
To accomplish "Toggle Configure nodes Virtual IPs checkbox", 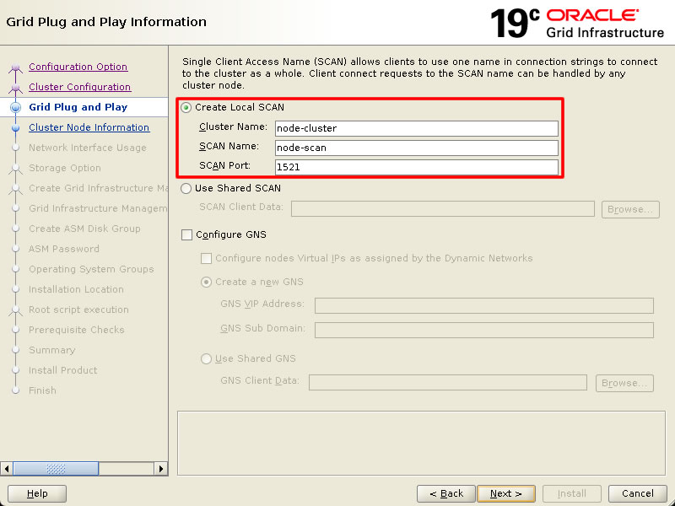I will 206,259.
